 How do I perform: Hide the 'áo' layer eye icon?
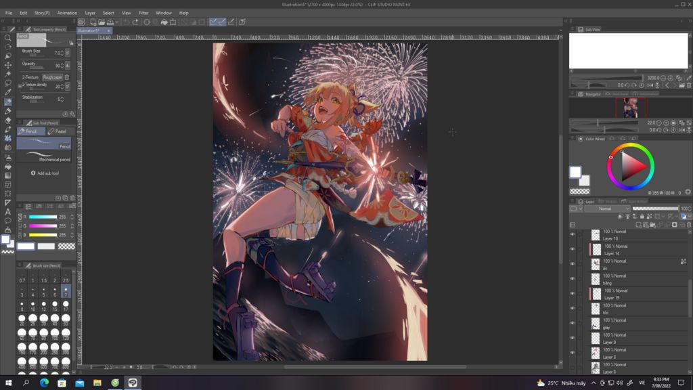click(573, 265)
